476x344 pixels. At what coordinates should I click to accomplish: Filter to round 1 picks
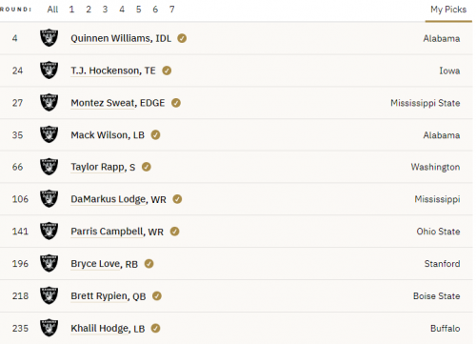pyautogui.click(x=71, y=10)
